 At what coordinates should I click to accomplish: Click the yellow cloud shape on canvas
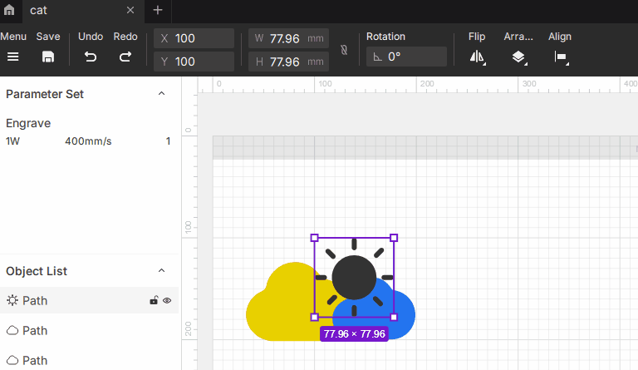278,308
